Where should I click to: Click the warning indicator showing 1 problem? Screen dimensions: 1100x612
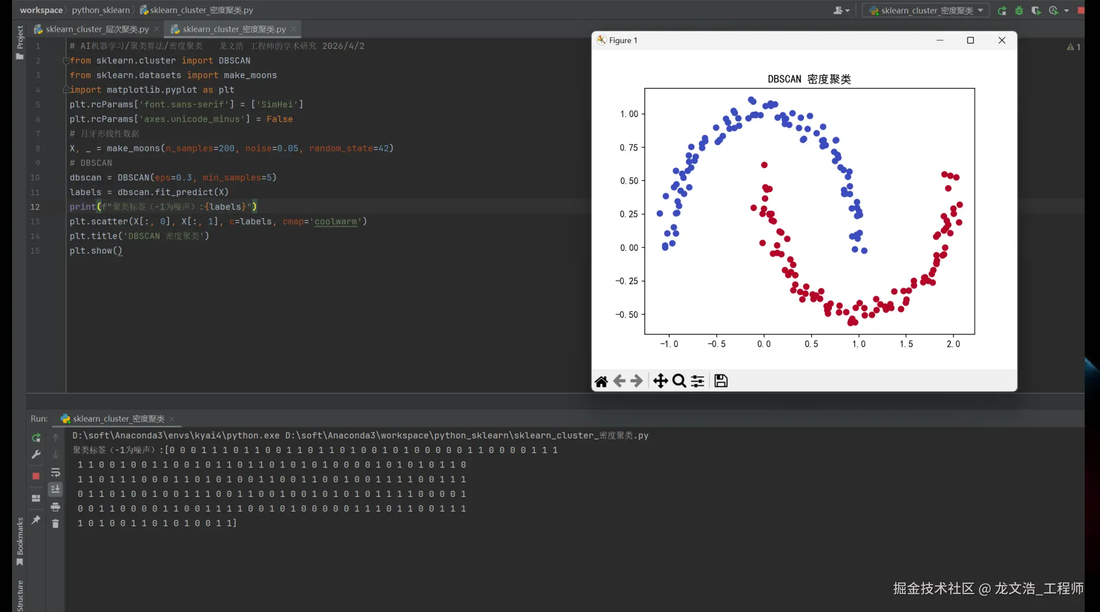(x=1073, y=47)
